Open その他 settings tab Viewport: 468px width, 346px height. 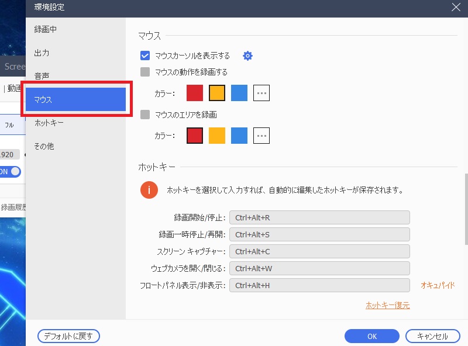75,146
